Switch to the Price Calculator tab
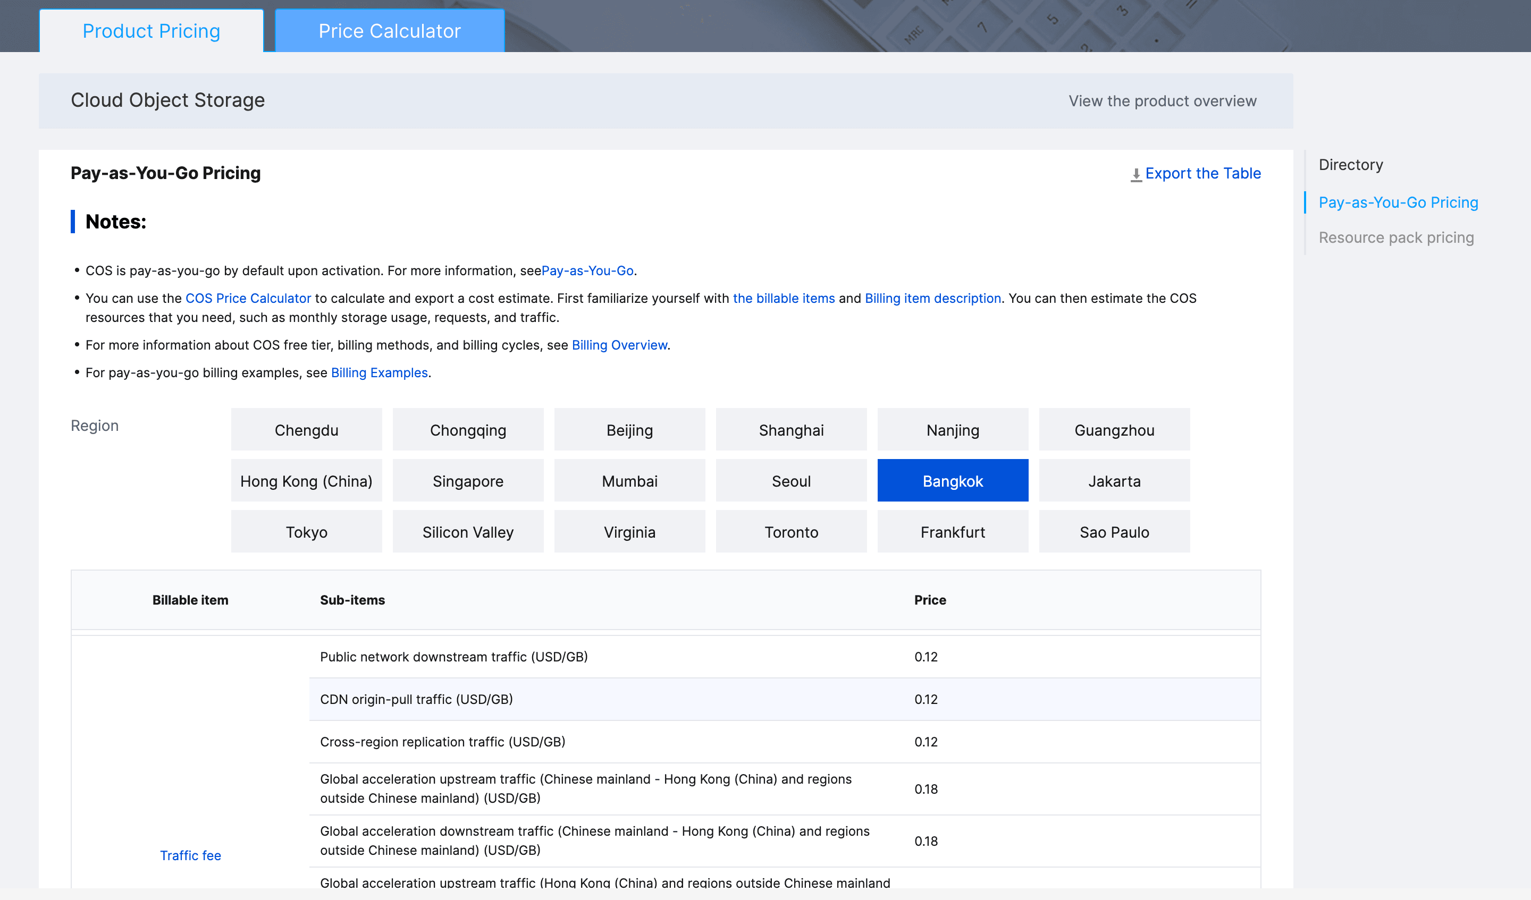Viewport: 1531px width, 900px height. coord(390,31)
